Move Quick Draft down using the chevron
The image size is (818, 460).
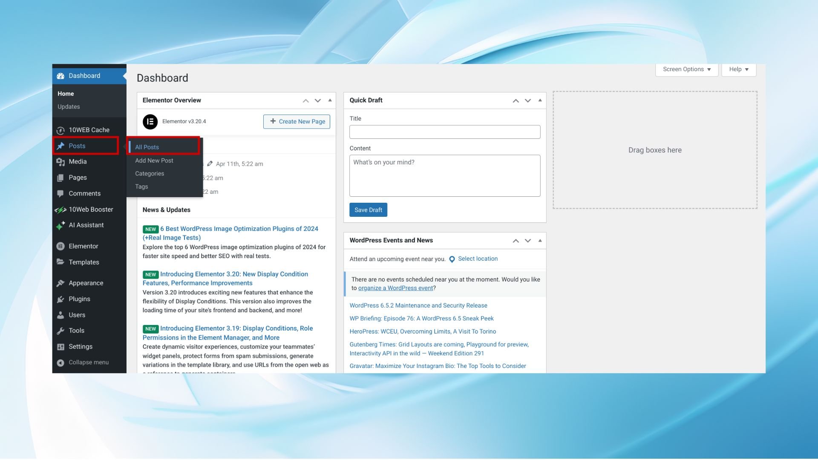[527, 101]
